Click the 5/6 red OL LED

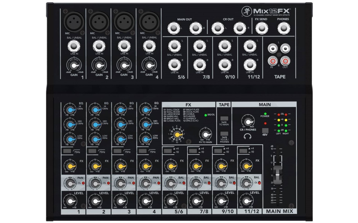184,183
